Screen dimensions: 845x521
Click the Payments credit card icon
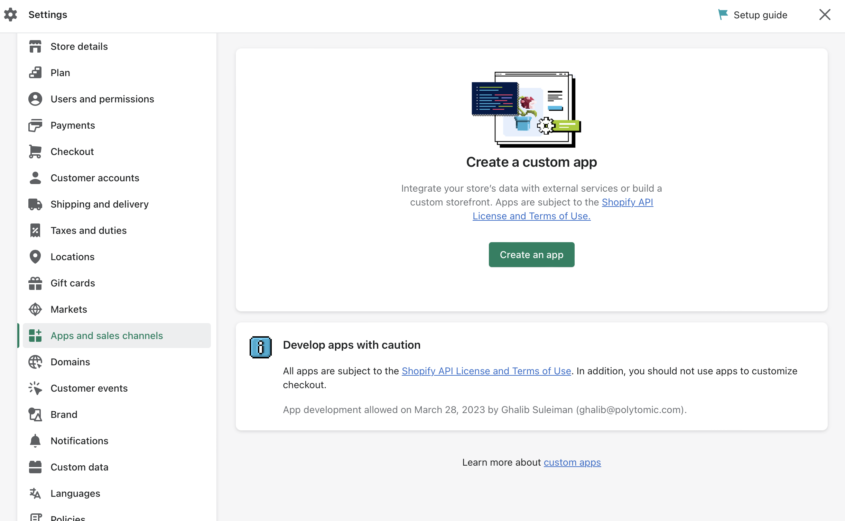[x=35, y=125]
